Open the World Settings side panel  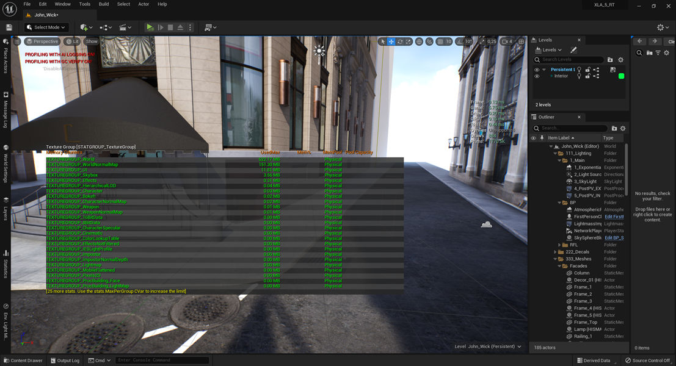(x=5, y=163)
